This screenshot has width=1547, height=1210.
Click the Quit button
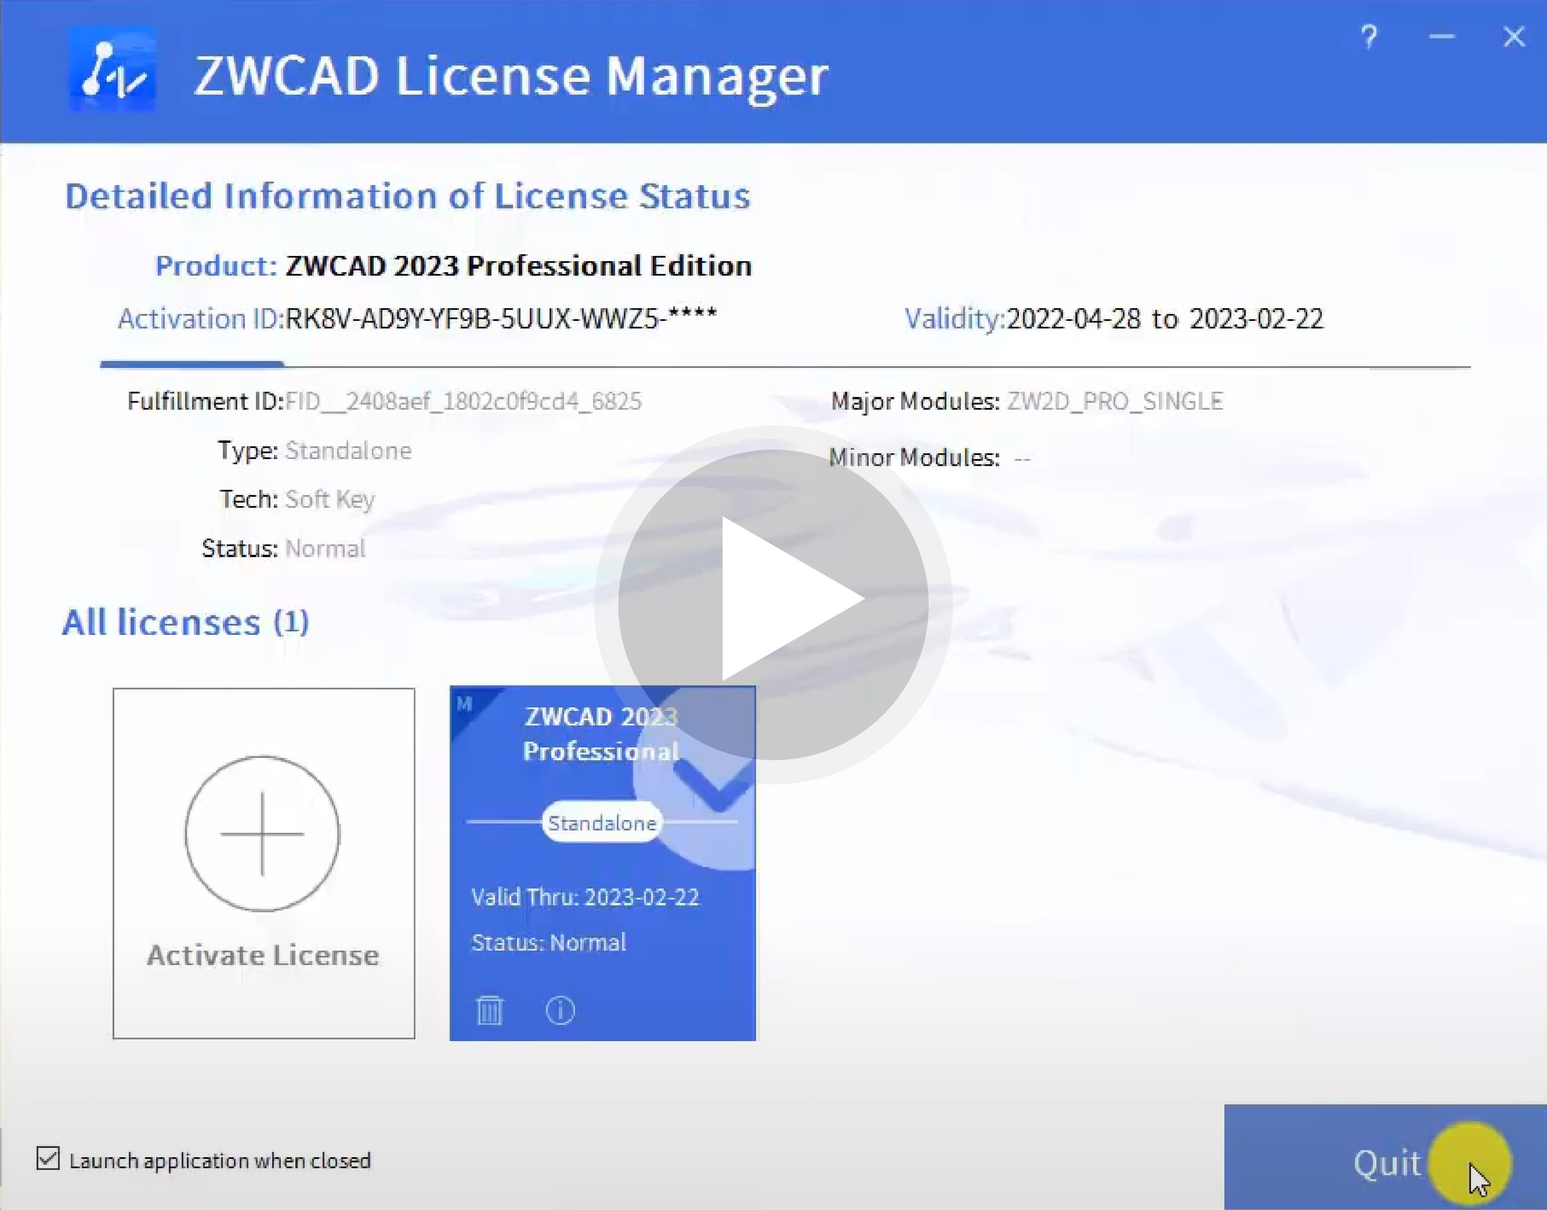click(1385, 1157)
